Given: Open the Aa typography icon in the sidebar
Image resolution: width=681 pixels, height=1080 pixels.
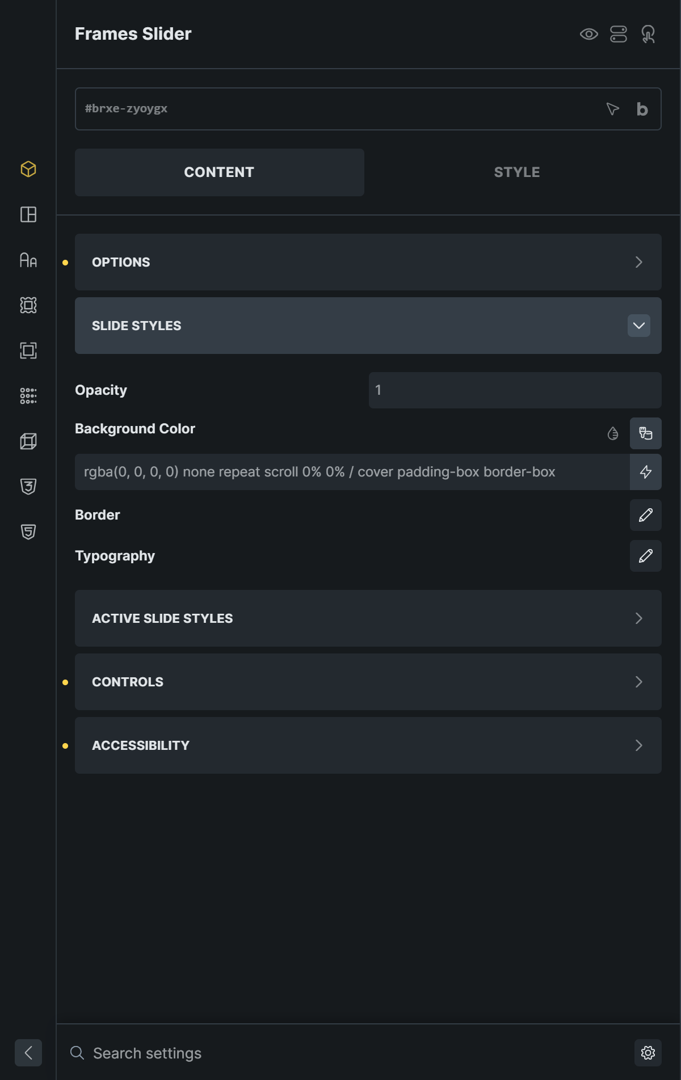Looking at the screenshot, I should [x=28, y=260].
